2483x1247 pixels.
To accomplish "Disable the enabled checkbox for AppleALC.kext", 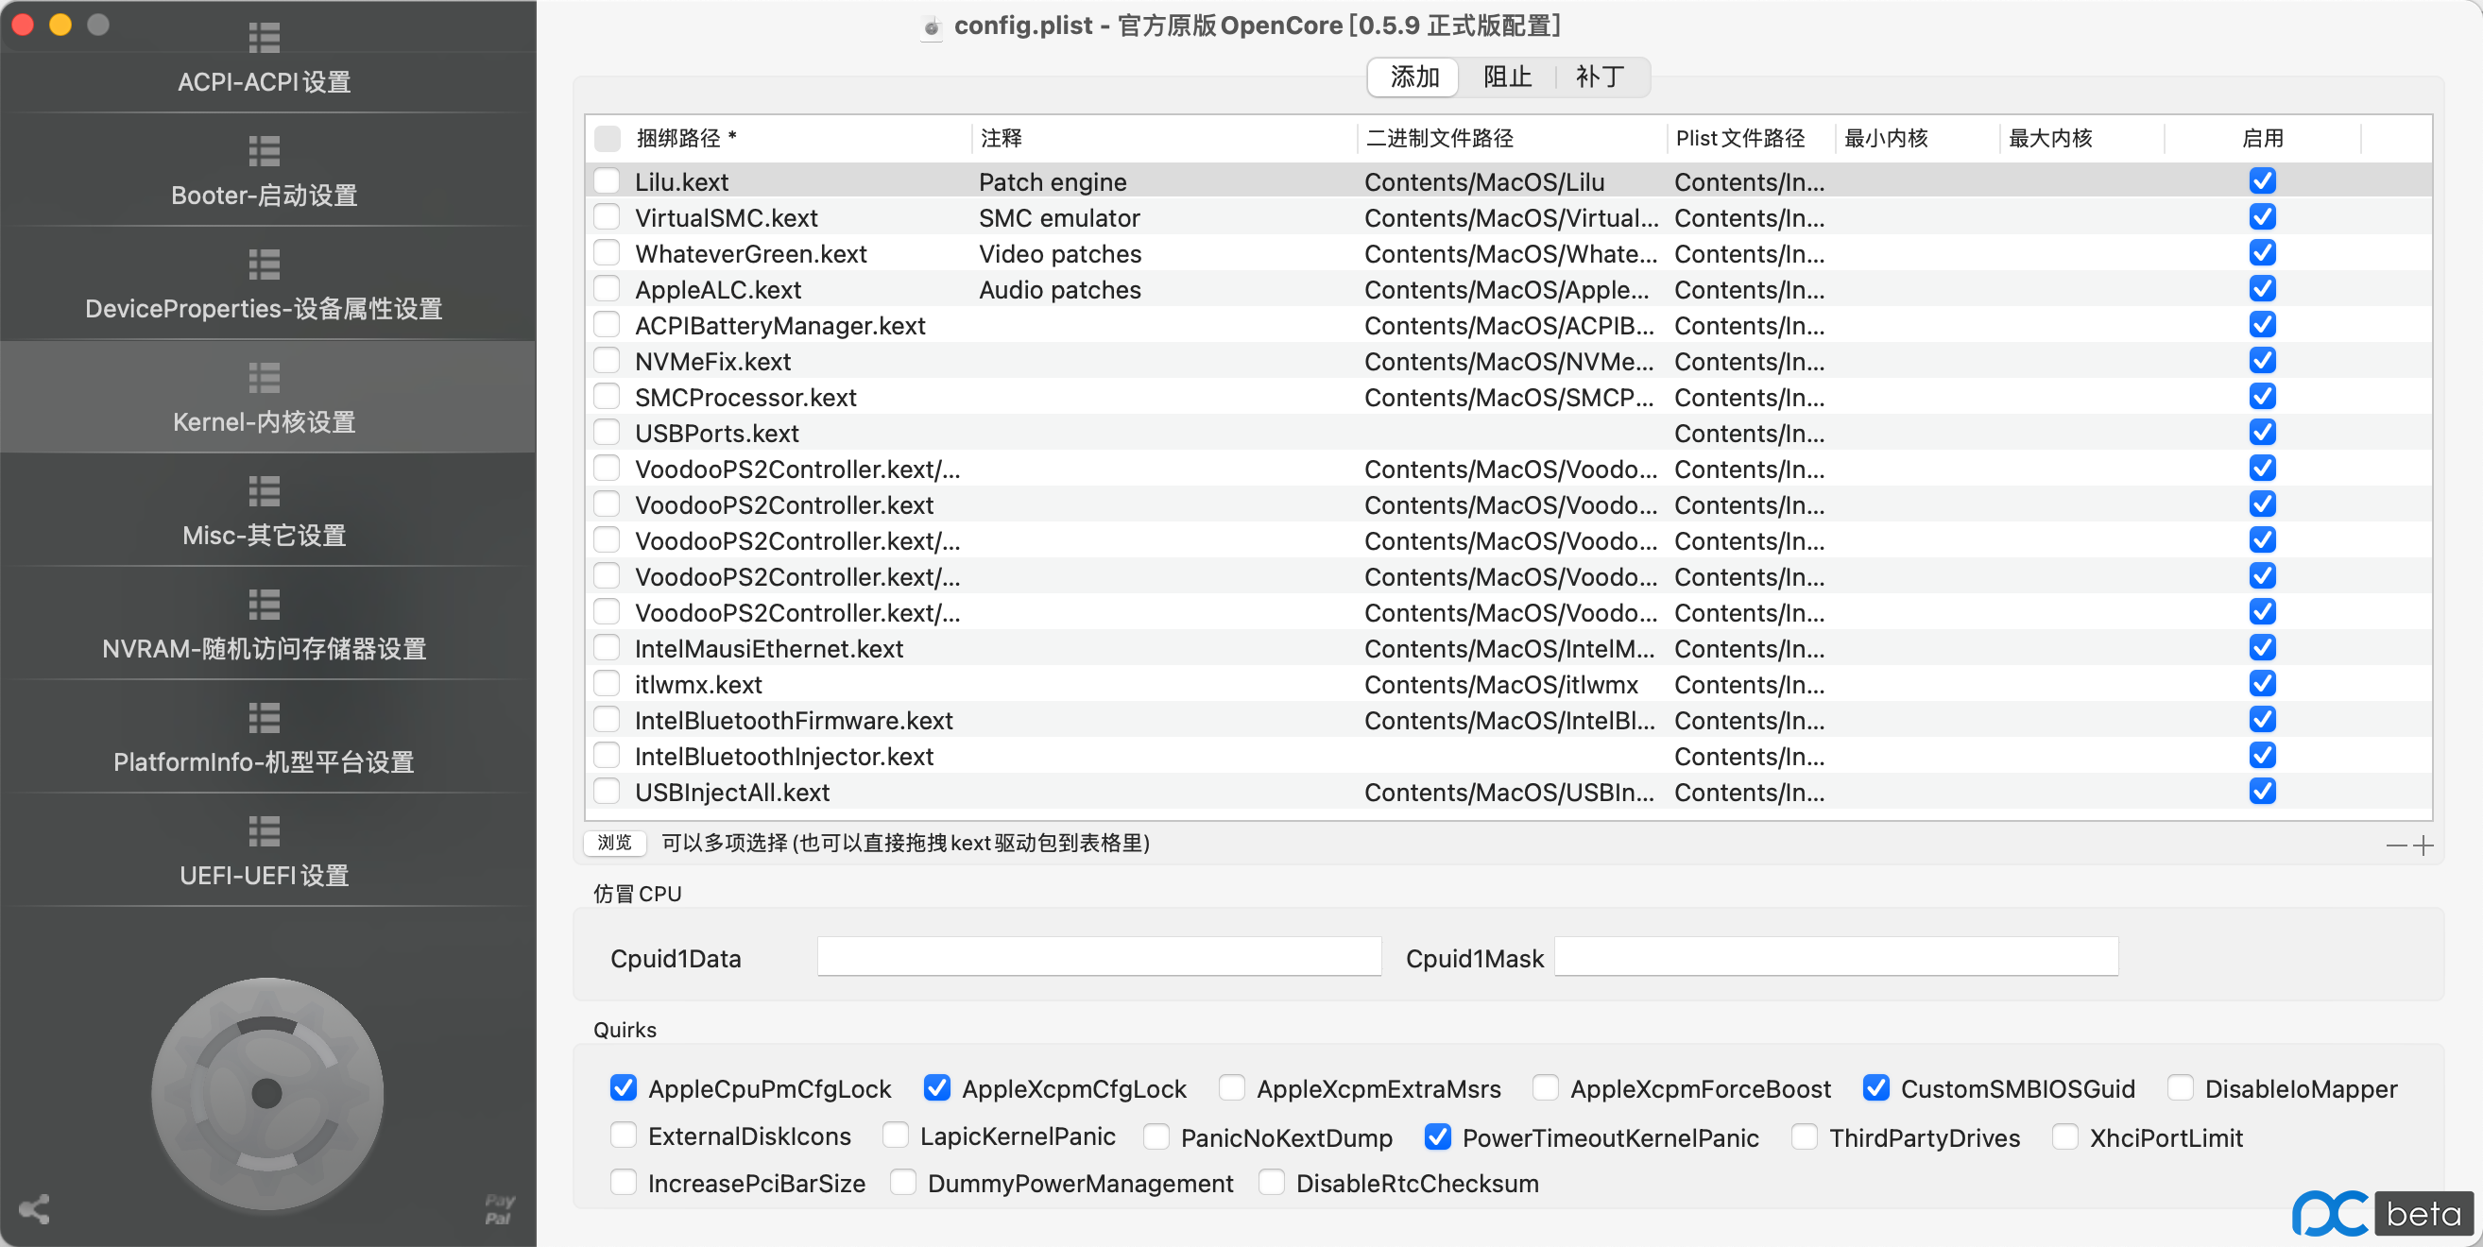I will 2262,288.
